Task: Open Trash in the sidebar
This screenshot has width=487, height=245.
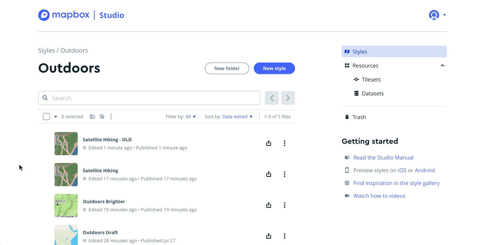Action: [x=359, y=117]
